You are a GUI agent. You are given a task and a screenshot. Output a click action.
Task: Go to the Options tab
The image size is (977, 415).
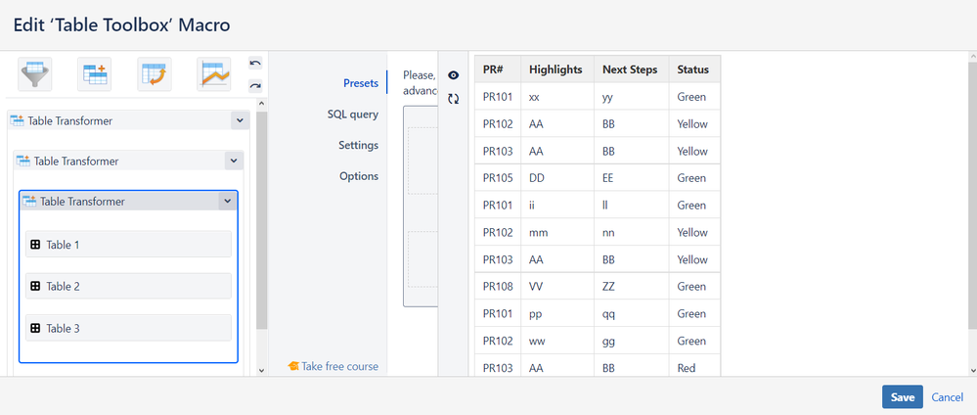point(359,176)
